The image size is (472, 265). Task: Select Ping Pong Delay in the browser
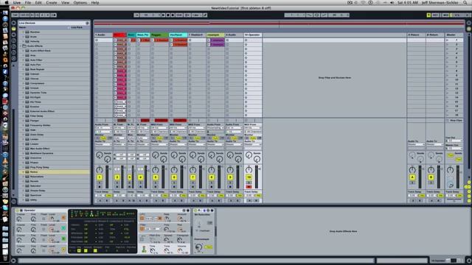54,167
